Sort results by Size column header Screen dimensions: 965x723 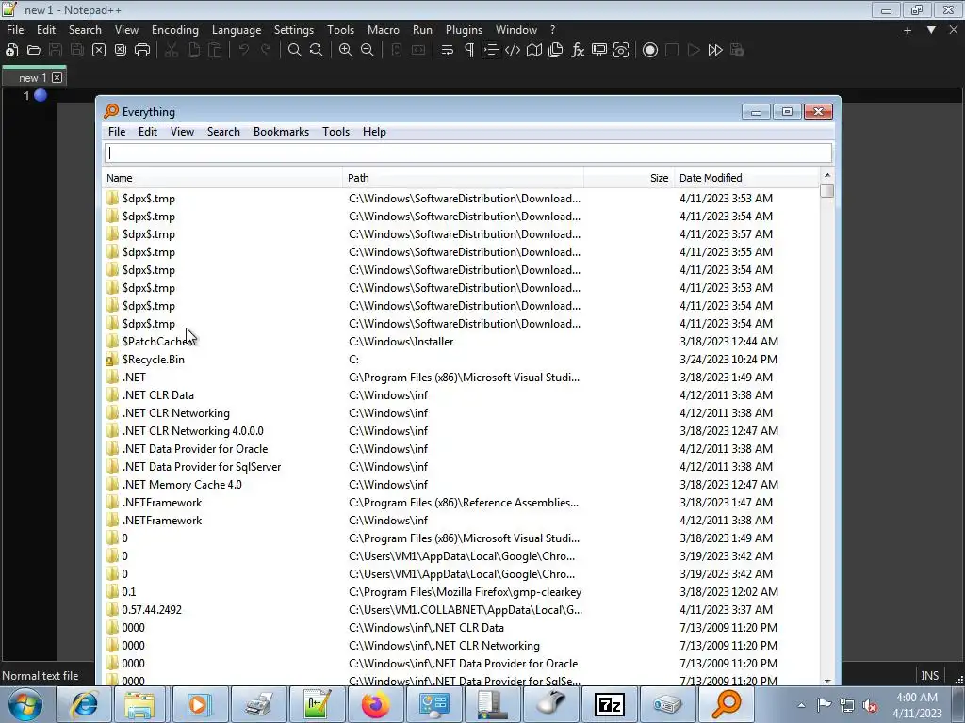point(629,178)
